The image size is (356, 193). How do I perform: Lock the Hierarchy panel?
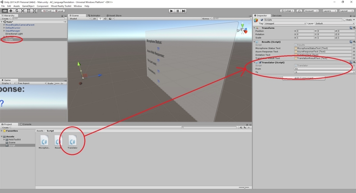click(x=62, y=16)
